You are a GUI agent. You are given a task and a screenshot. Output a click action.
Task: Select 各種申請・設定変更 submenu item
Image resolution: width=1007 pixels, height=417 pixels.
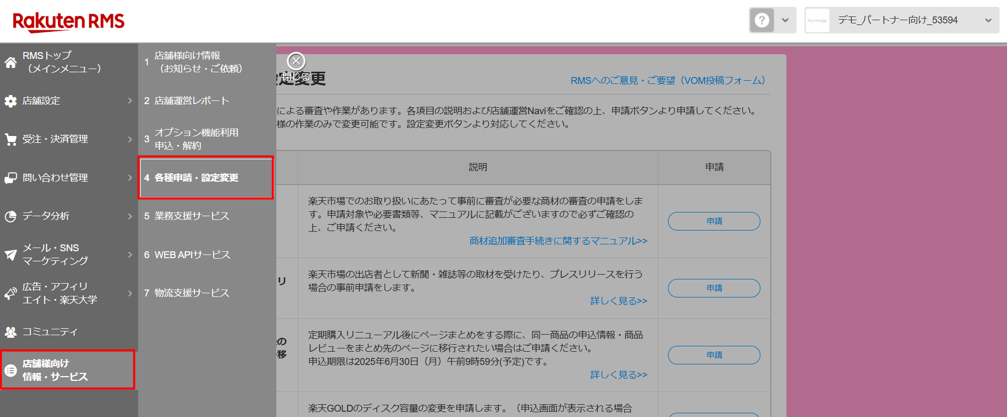click(206, 177)
